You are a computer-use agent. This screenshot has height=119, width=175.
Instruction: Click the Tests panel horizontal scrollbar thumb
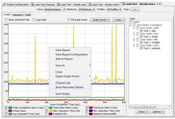[x=144, y=106]
